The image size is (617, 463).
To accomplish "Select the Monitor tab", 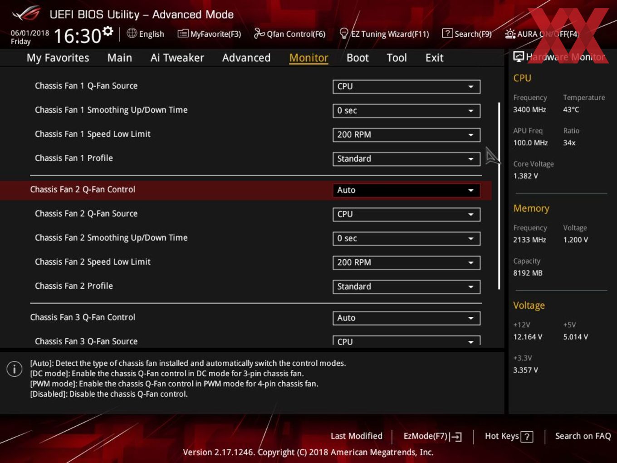I will [308, 58].
